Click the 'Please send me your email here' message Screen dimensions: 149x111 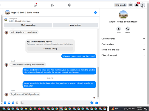pos(59,71)
